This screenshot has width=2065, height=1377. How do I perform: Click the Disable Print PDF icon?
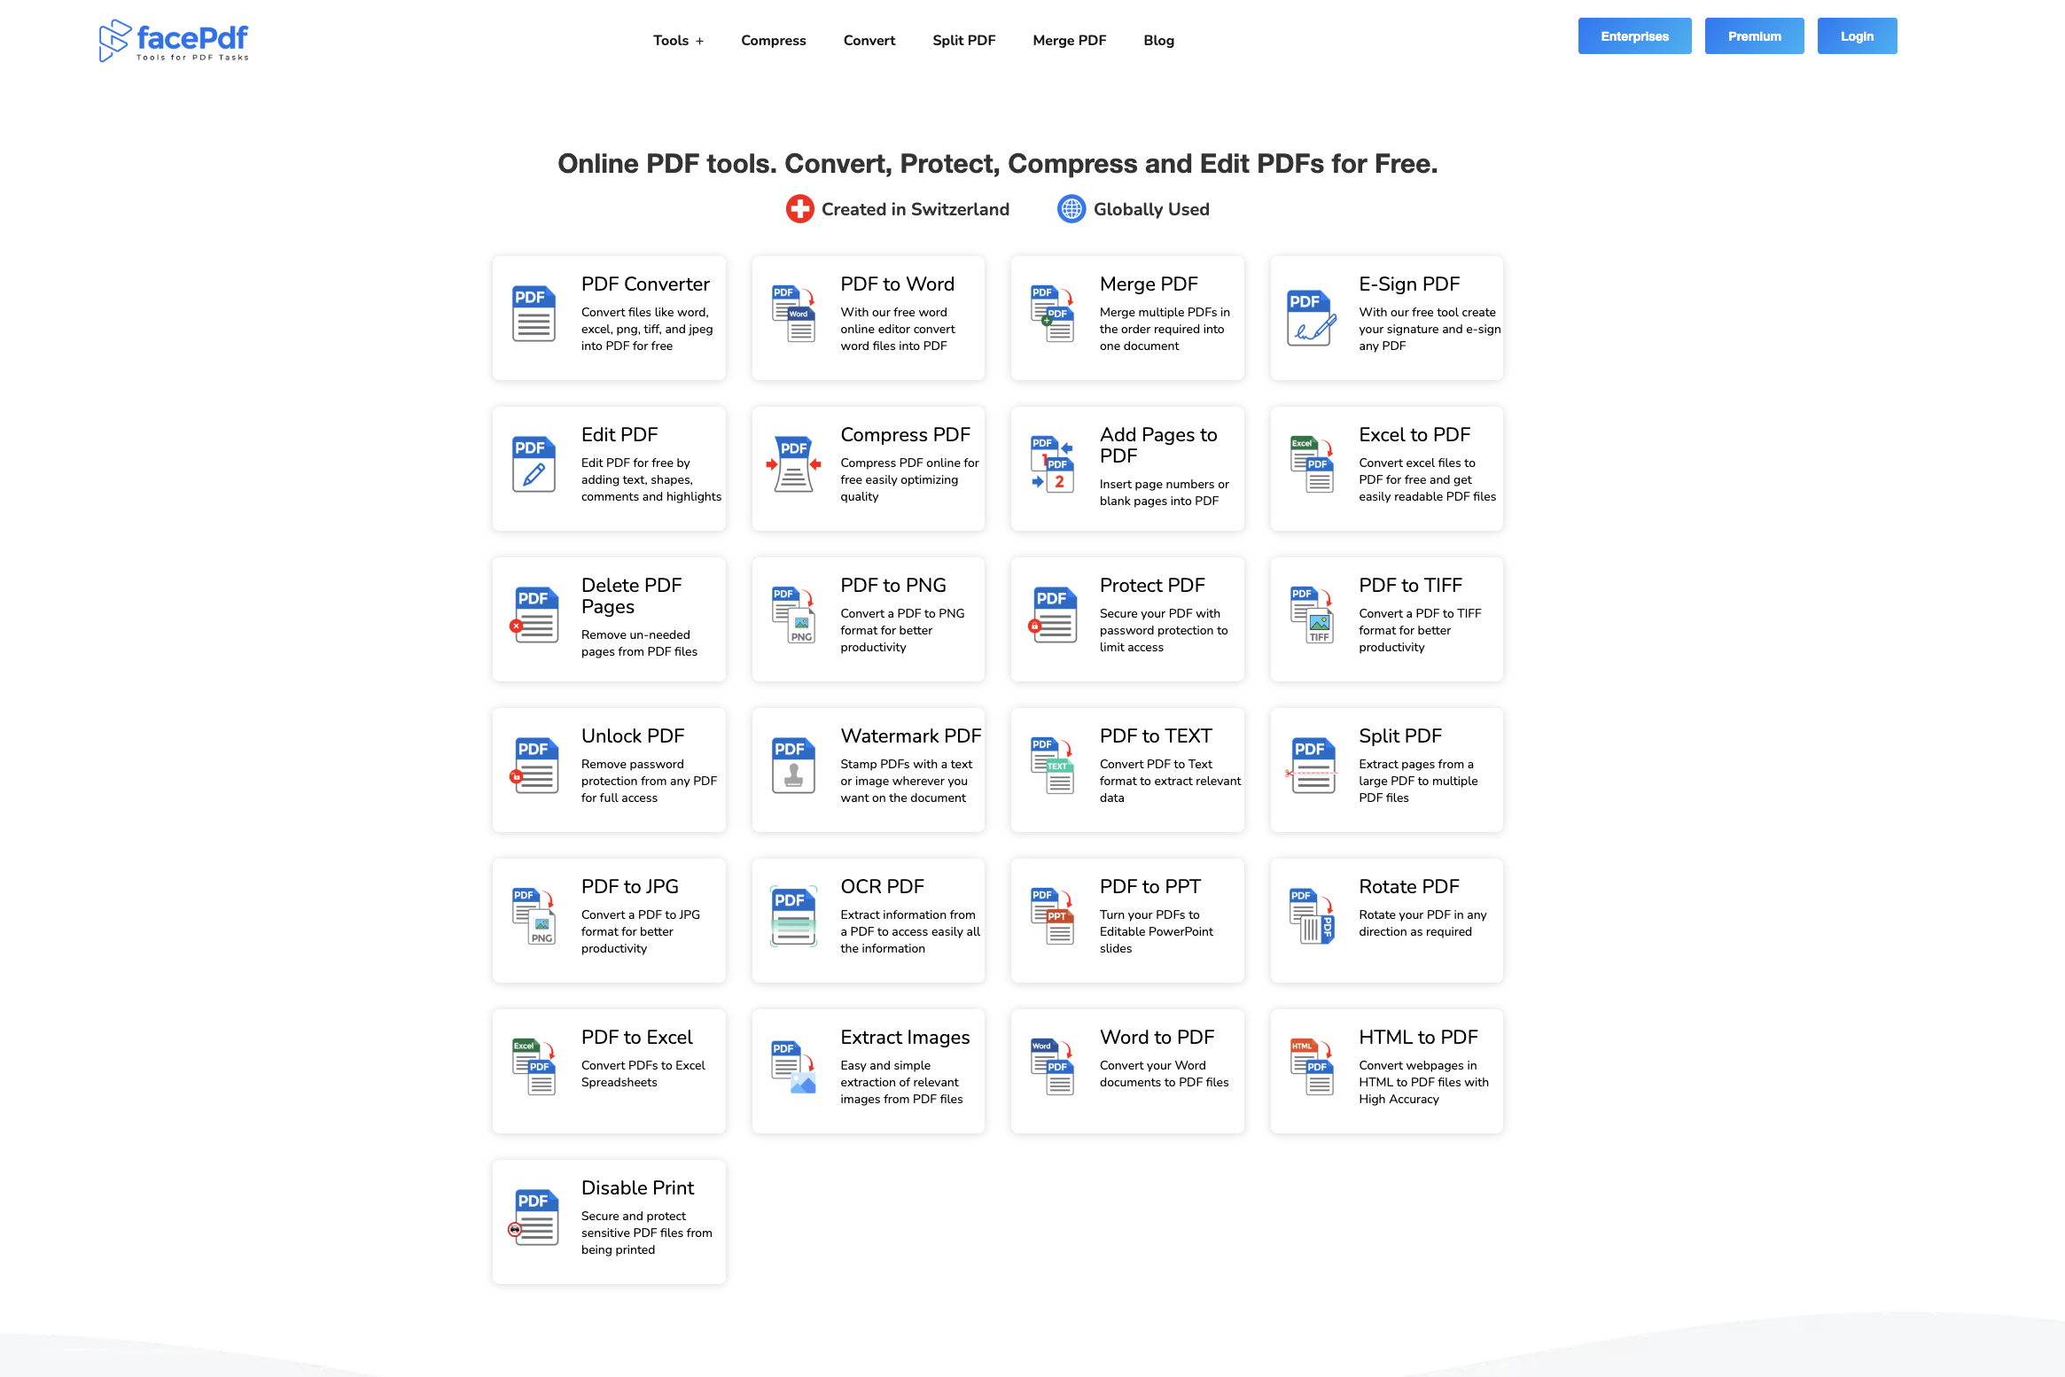[534, 1217]
